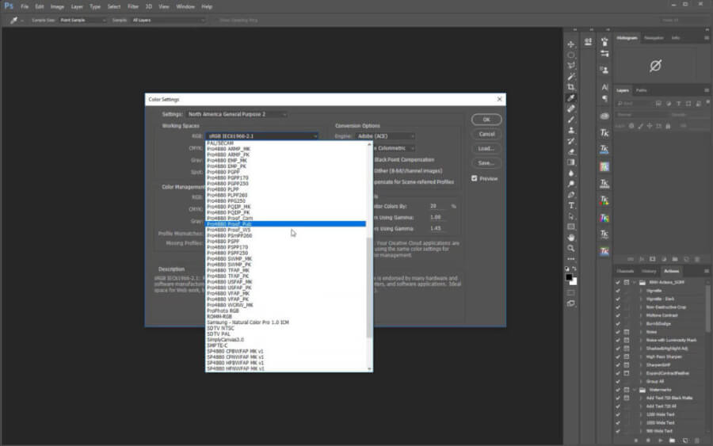Viewport: 713px width, 446px height.
Task: Open the Sample All Layers dropdown
Action: tap(168, 20)
